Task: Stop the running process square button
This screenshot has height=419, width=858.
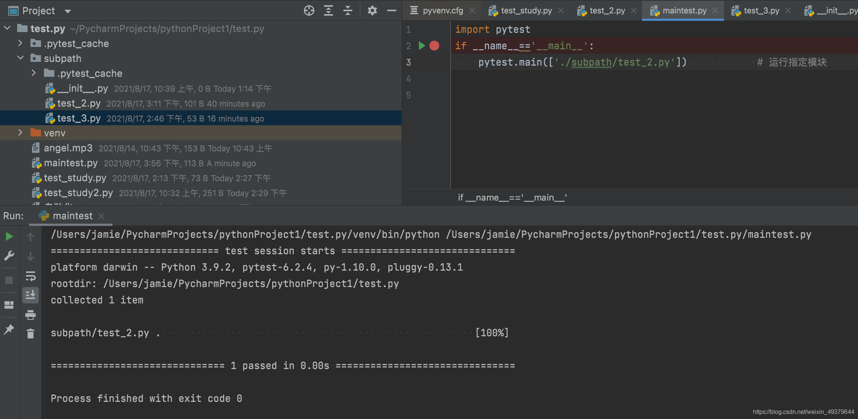Action: 9,280
